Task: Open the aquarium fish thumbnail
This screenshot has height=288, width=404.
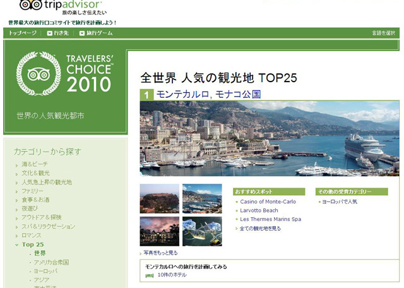Action: (202, 231)
